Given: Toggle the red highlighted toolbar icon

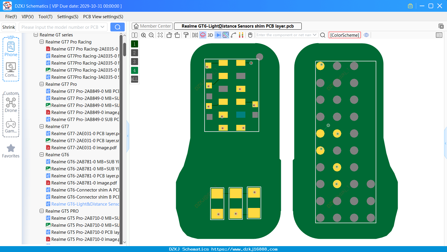Looking at the screenshot, I should pos(203,35).
